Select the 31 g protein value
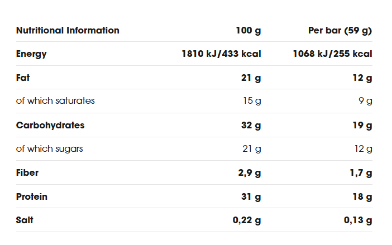This screenshot has width=392, height=245. pyautogui.click(x=251, y=197)
